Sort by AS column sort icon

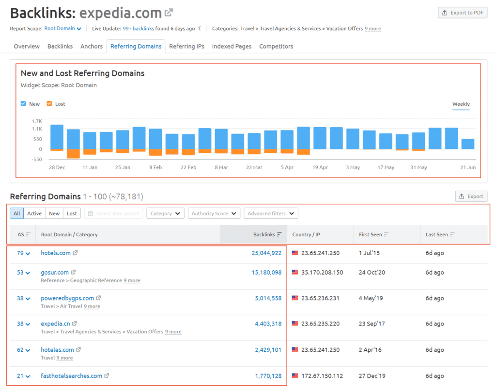pos(28,234)
